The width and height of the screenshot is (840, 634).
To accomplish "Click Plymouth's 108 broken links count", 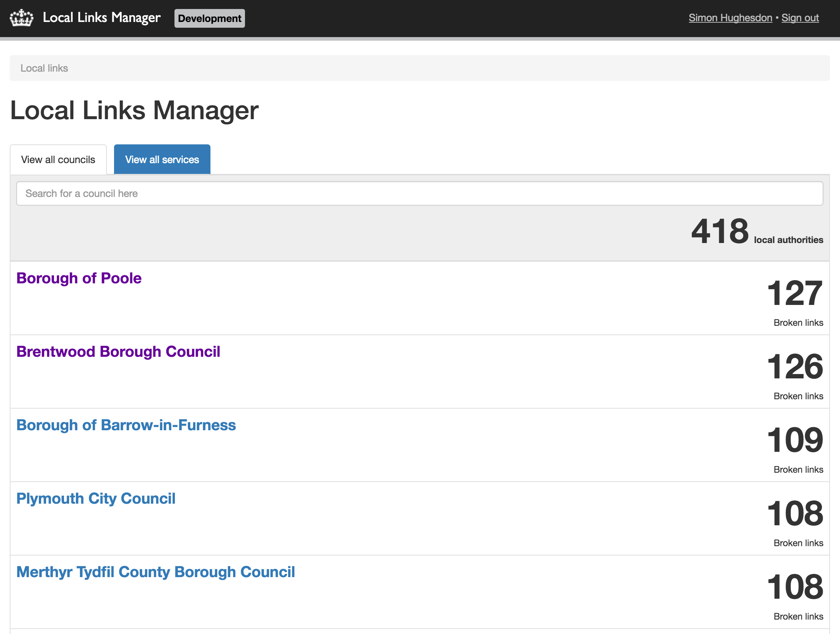I will (x=794, y=513).
